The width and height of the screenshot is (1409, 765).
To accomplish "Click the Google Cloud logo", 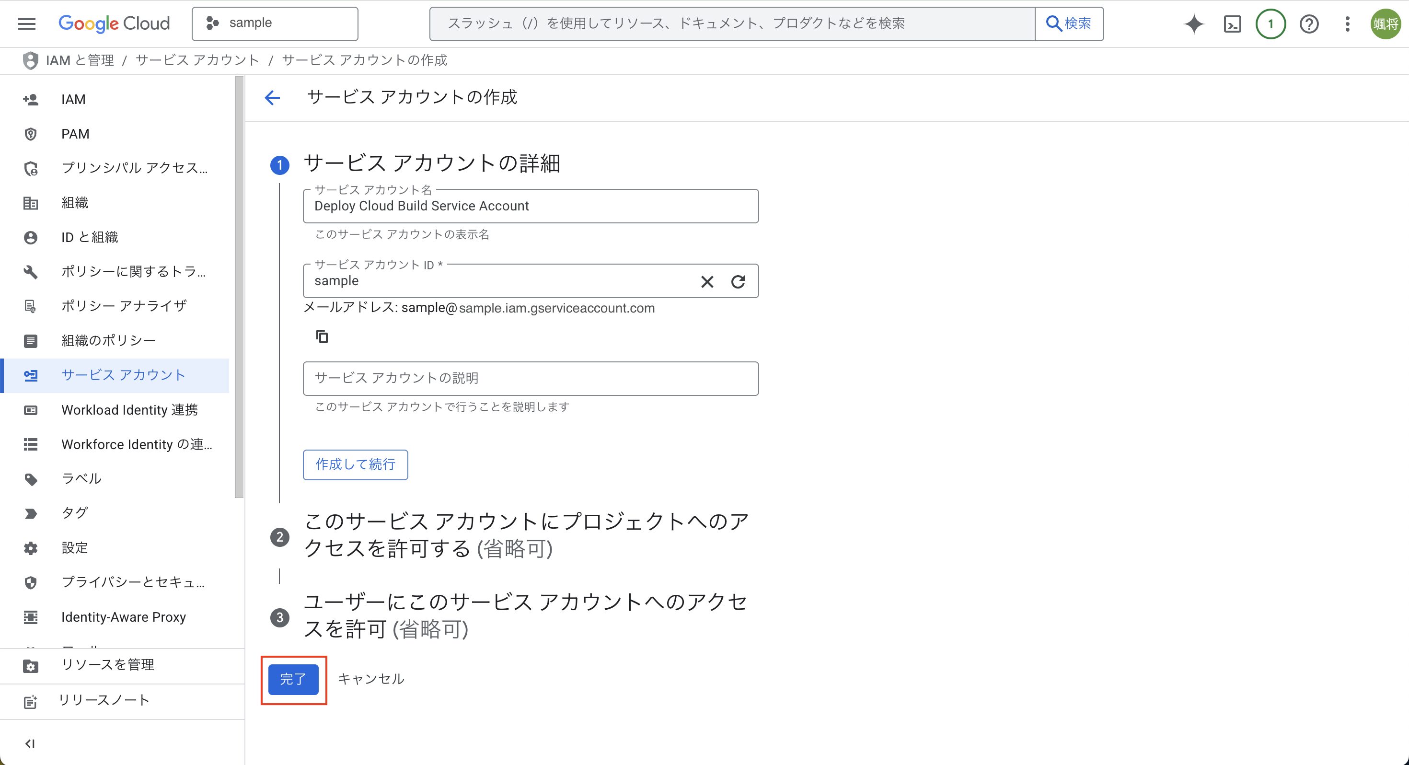I will [114, 23].
